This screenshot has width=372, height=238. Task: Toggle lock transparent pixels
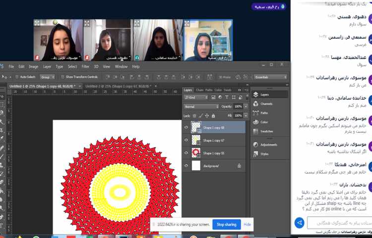(x=194, y=116)
